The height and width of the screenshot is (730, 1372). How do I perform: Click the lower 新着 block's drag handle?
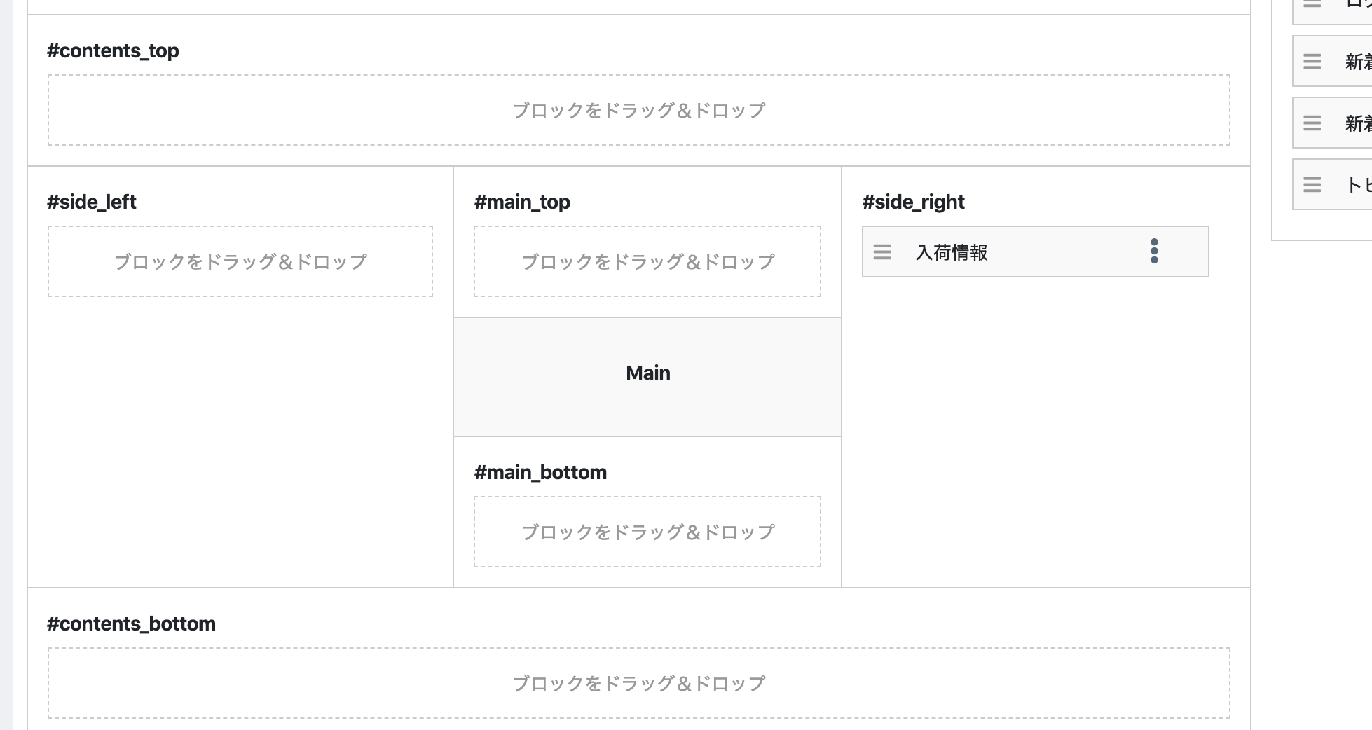[1312, 123]
